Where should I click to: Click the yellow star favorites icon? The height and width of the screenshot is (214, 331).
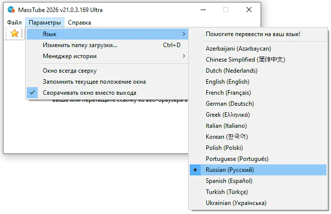pyautogui.click(x=15, y=34)
